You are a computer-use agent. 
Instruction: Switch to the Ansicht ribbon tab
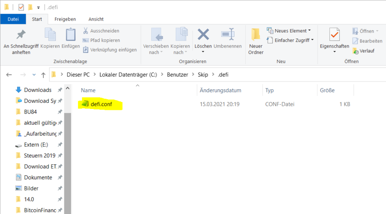tap(96, 19)
